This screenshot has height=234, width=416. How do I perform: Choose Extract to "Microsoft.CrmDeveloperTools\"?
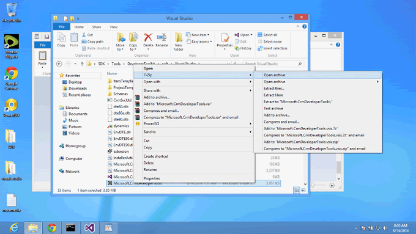coord(318,102)
